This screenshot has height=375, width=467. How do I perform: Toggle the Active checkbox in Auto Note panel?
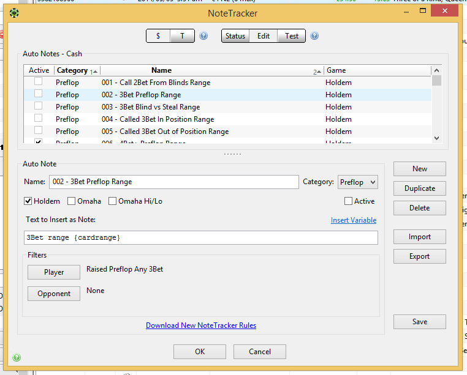click(x=348, y=201)
